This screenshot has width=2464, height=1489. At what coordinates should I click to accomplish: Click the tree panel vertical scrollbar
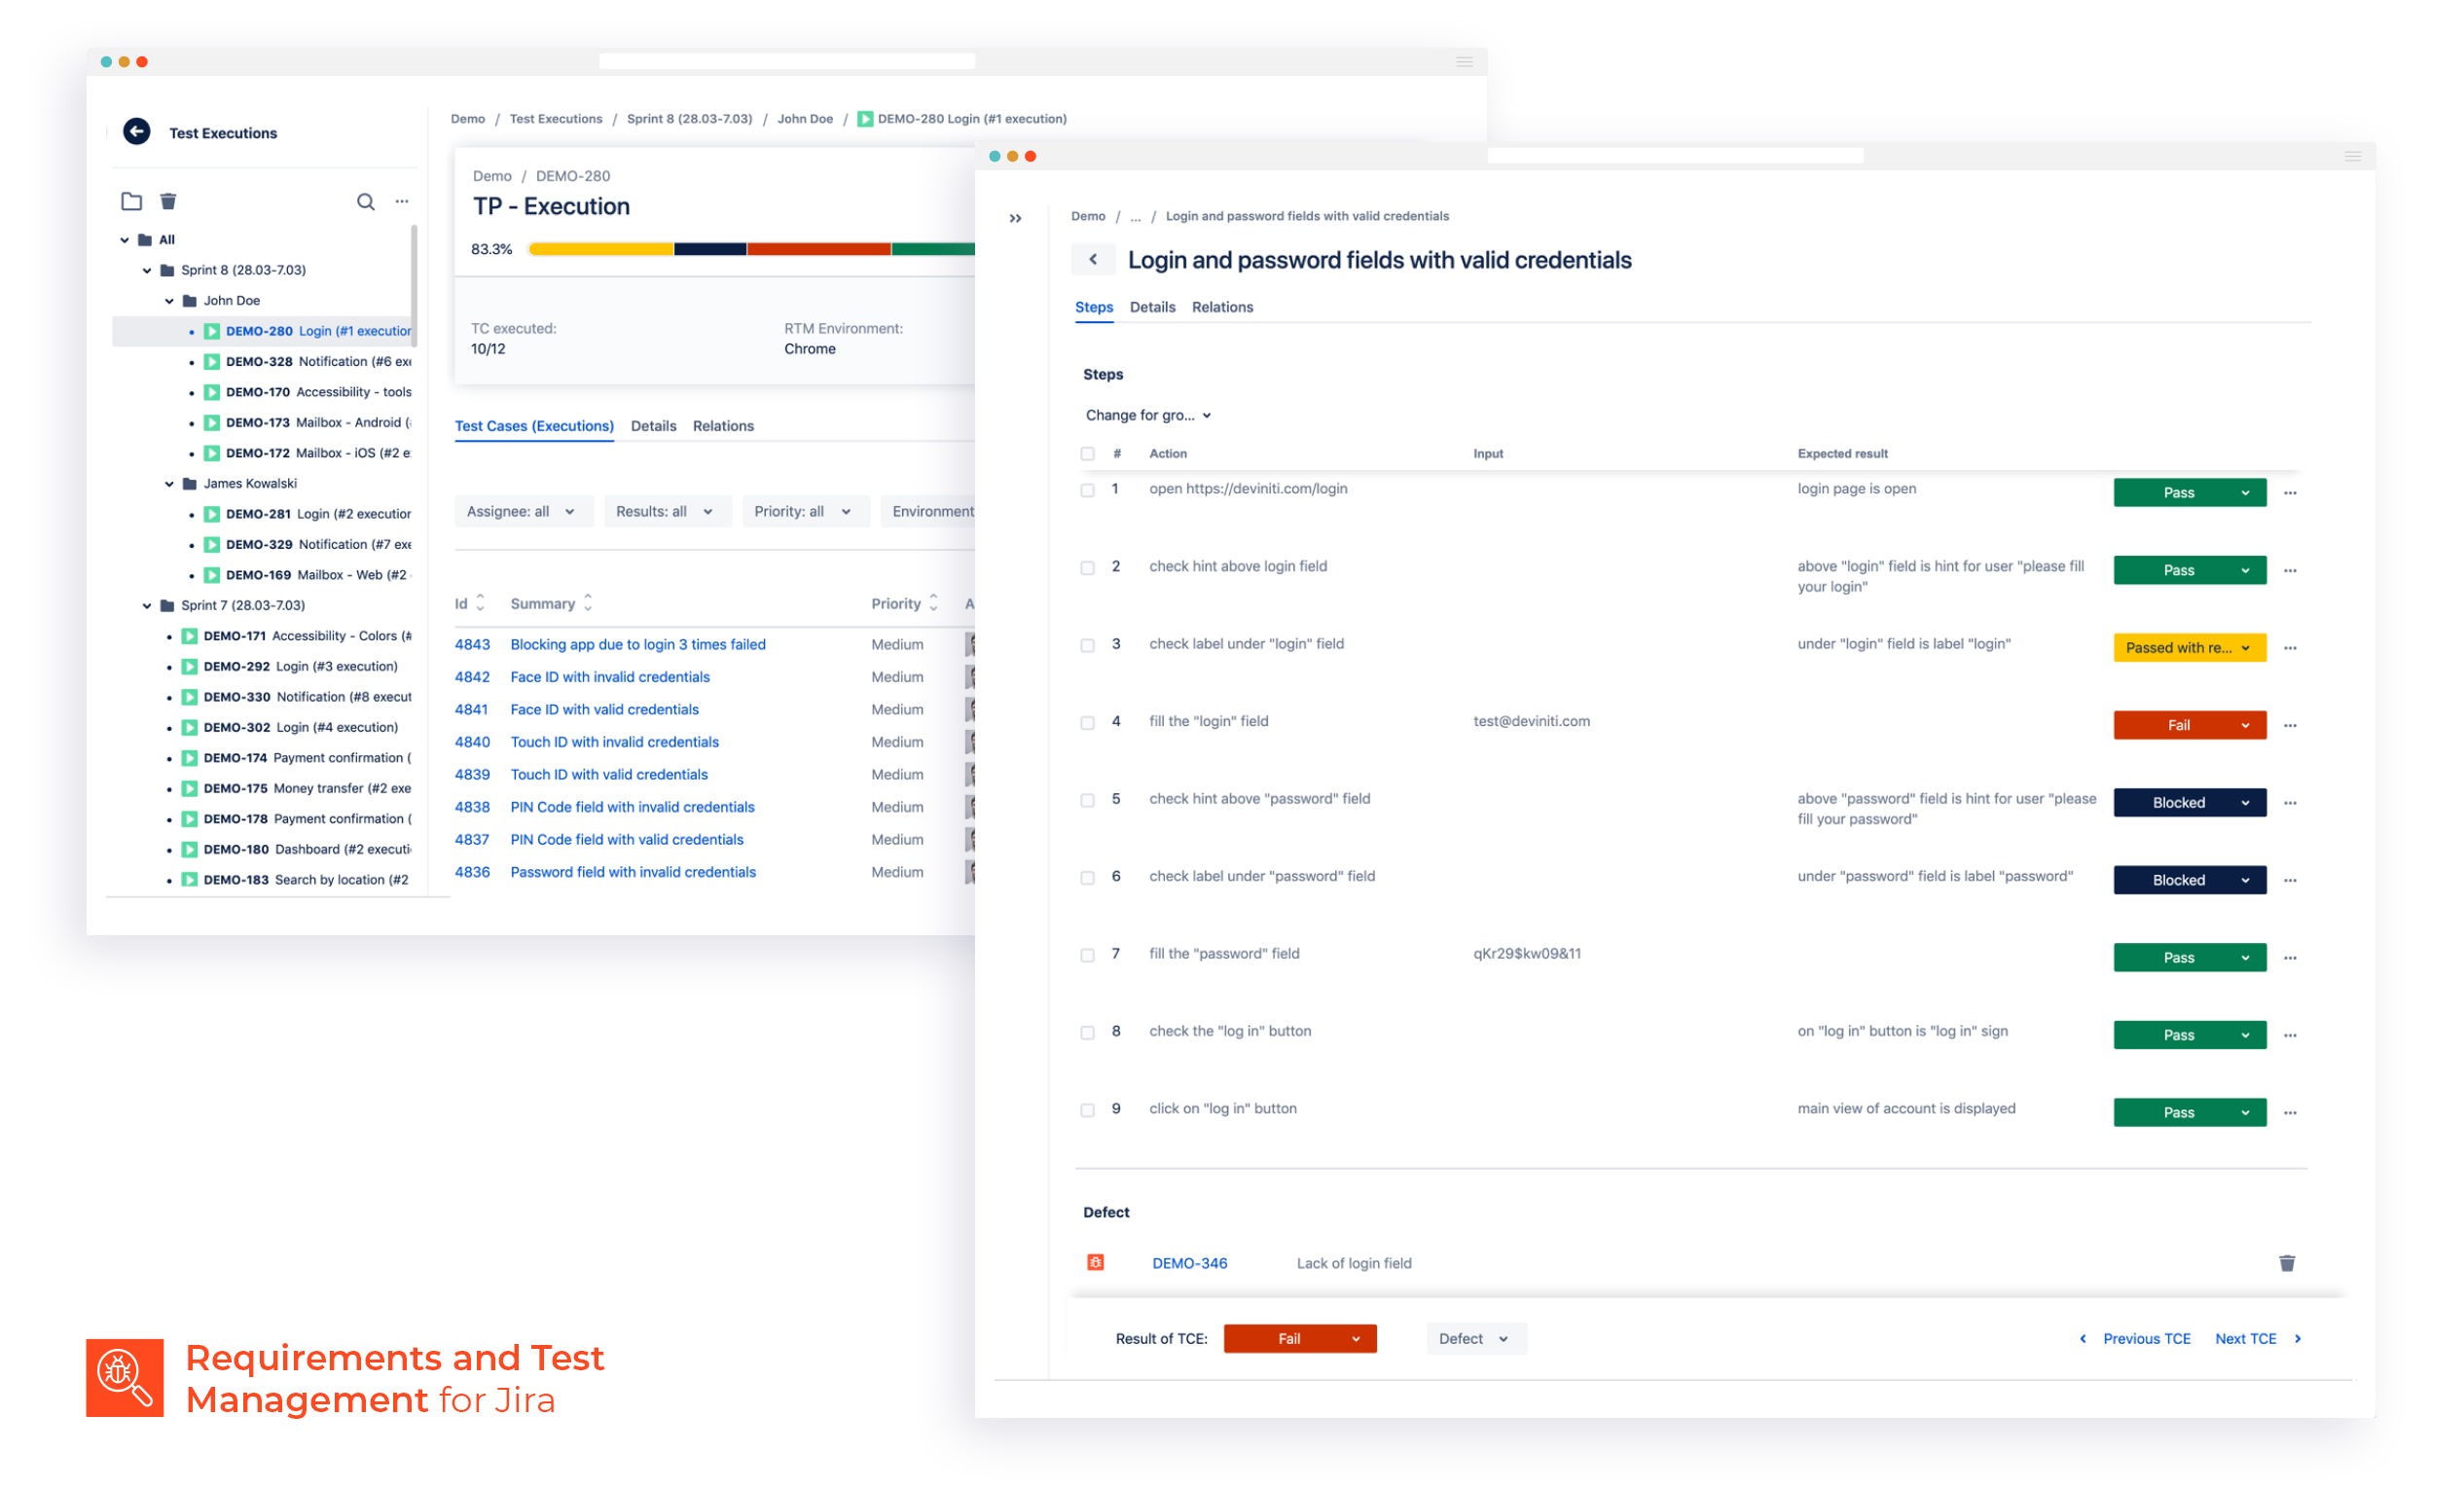414,286
